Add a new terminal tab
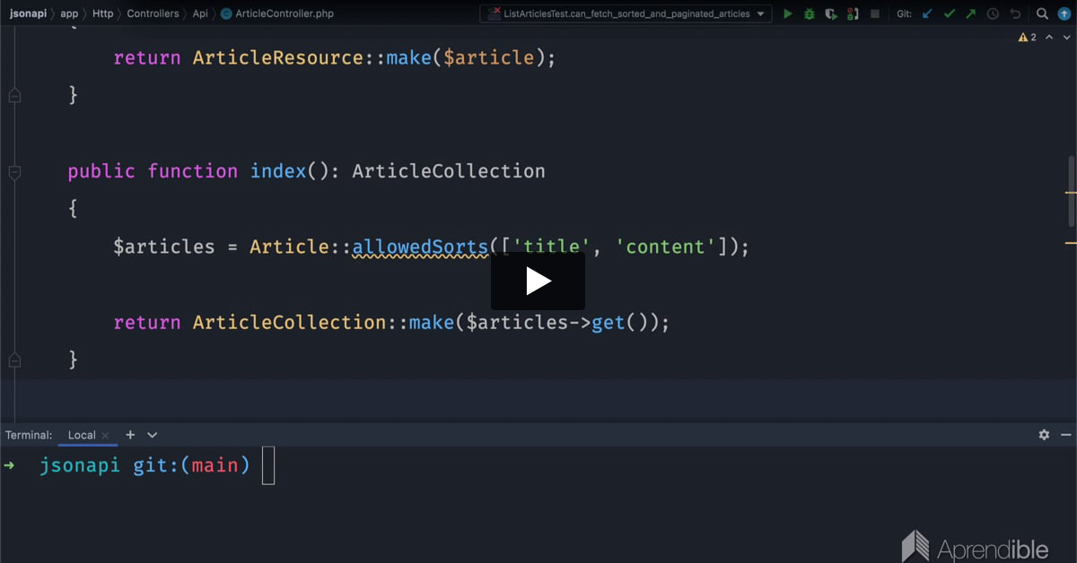Screen dimensions: 1077x563 coord(130,435)
